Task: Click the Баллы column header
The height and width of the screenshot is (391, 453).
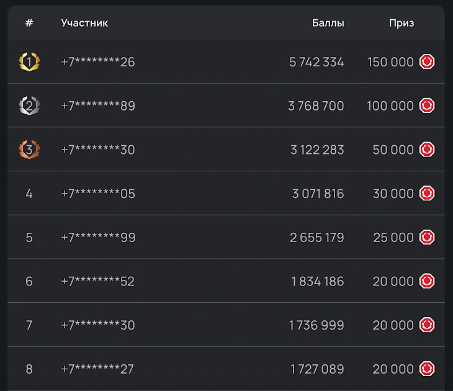Action: (328, 23)
